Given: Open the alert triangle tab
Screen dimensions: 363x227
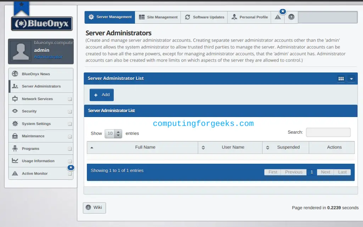Looking at the screenshot, I should [x=278, y=17].
